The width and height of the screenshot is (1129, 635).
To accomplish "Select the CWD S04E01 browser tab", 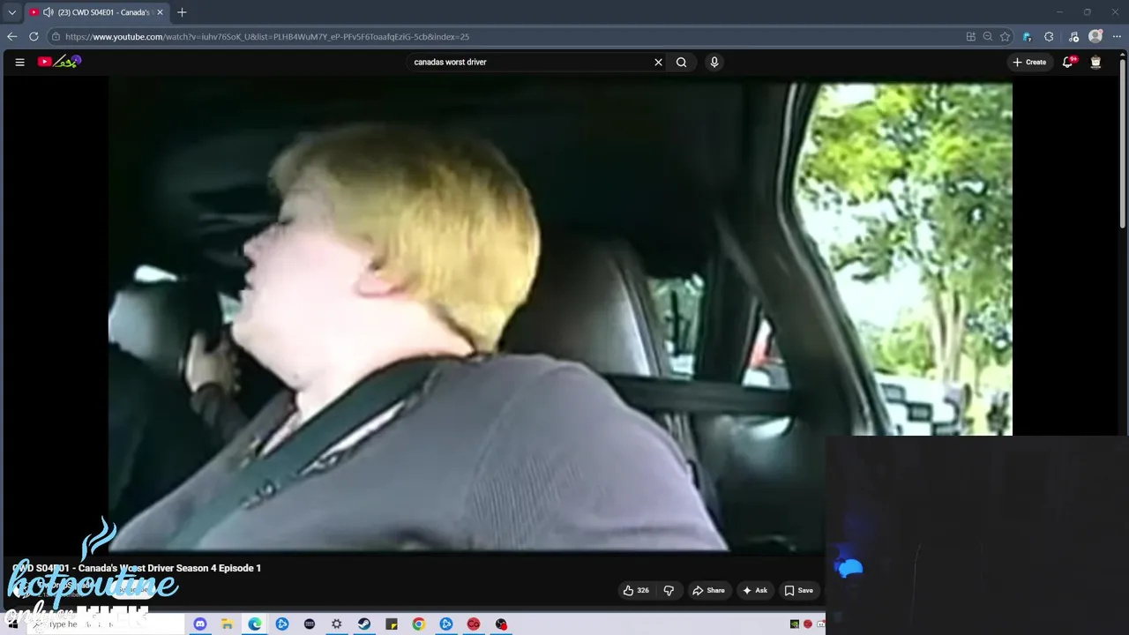I will (95, 12).
